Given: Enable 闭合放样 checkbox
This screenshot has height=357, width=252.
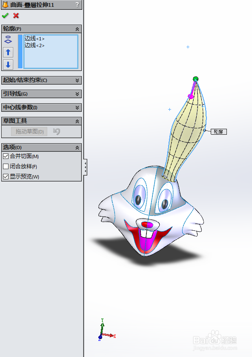Looking at the screenshot, I should point(6,166).
